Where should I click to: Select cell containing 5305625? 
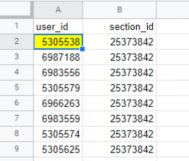[58, 149]
